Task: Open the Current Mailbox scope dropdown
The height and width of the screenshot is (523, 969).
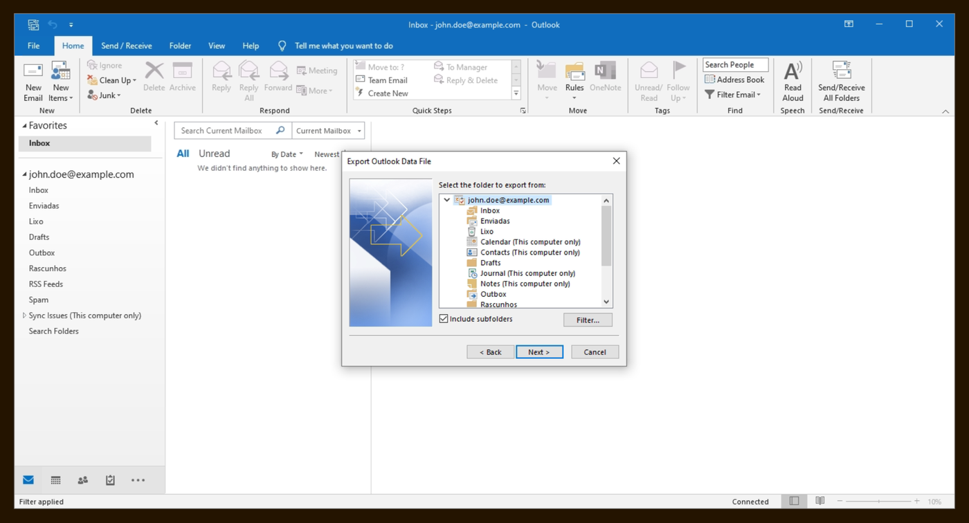Action: (328, 131)
